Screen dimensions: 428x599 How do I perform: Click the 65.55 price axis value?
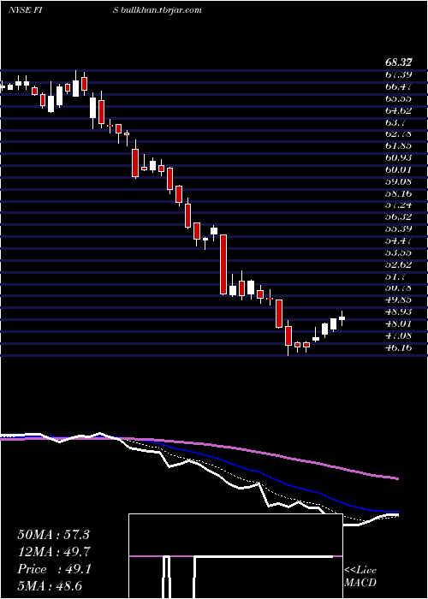click(398, 98)
